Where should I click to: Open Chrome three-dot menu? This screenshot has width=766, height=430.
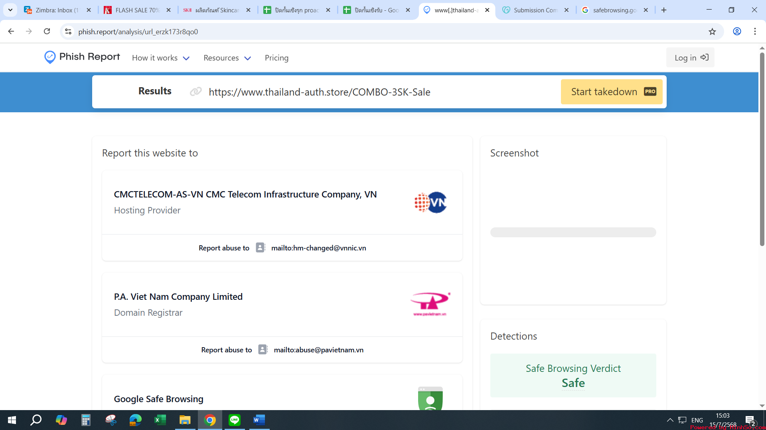point(755,31)
